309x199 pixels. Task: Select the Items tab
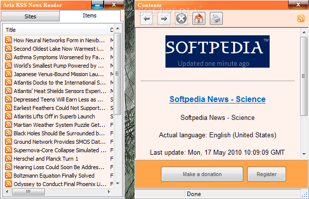point(90,15)
